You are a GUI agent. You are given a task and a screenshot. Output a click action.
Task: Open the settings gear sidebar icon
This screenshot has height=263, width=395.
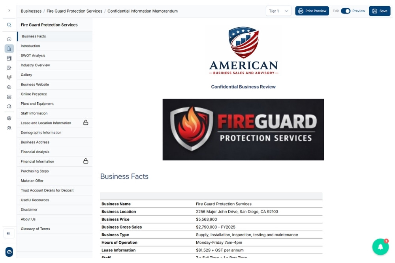click(x=9, y=118)
